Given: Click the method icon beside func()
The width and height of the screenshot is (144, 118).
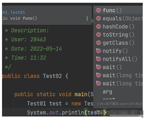Looking at the screenshot, I should coord(99,10).
